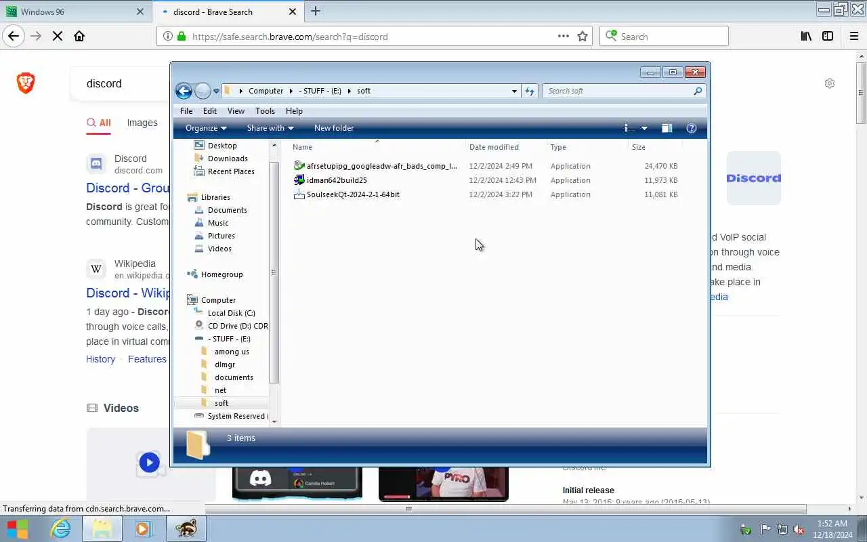Image resolution: width=867 pixels, height=542 pixels.
Task: Expand the Organize dropdown
Action: (206, 128)
